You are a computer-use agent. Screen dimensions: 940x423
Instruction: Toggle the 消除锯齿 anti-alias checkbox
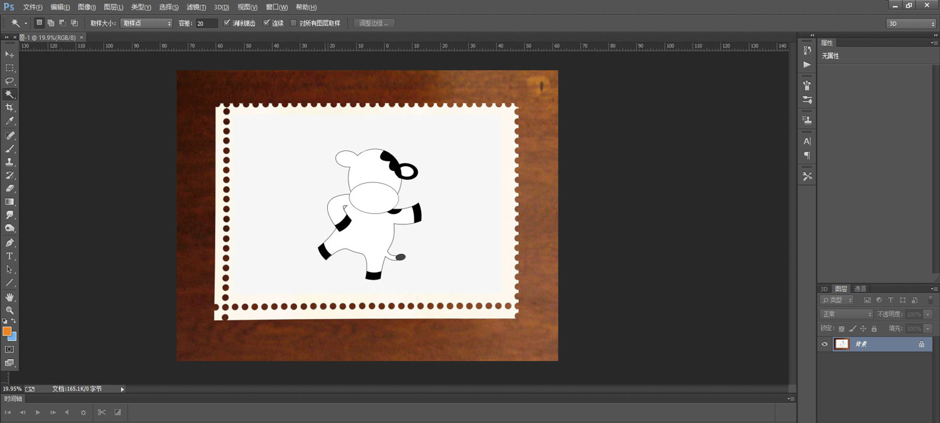tap(227, 23)
